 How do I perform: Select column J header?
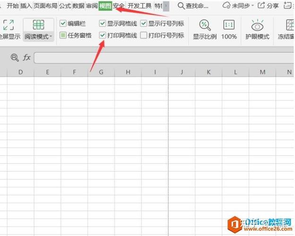[182, 72]
